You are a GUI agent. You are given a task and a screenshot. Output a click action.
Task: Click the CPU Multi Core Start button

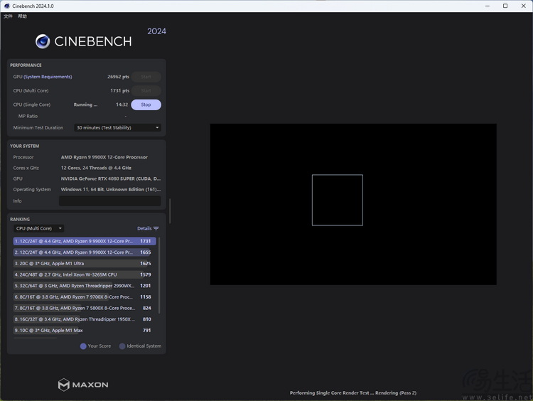146,91
